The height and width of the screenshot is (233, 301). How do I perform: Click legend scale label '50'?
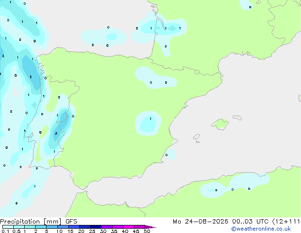coord(147,231)
